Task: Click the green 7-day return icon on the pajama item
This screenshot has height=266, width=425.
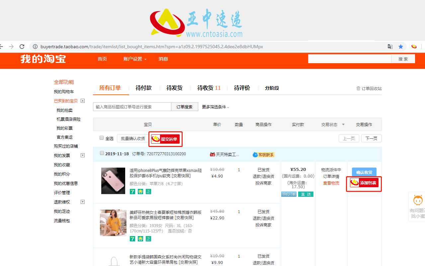Action: point(132,239)
